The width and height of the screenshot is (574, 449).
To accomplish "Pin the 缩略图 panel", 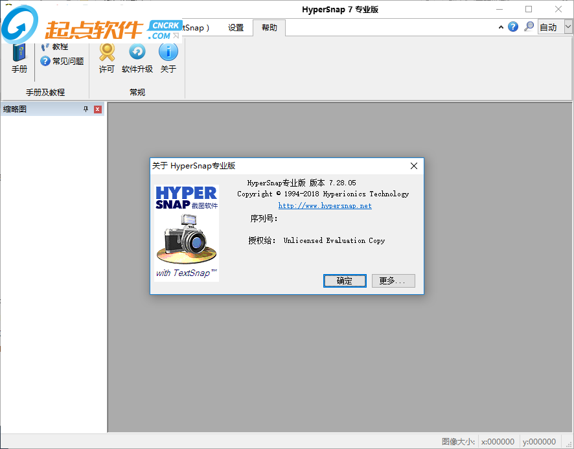I will pyautogui.click(x=86, y=109).
